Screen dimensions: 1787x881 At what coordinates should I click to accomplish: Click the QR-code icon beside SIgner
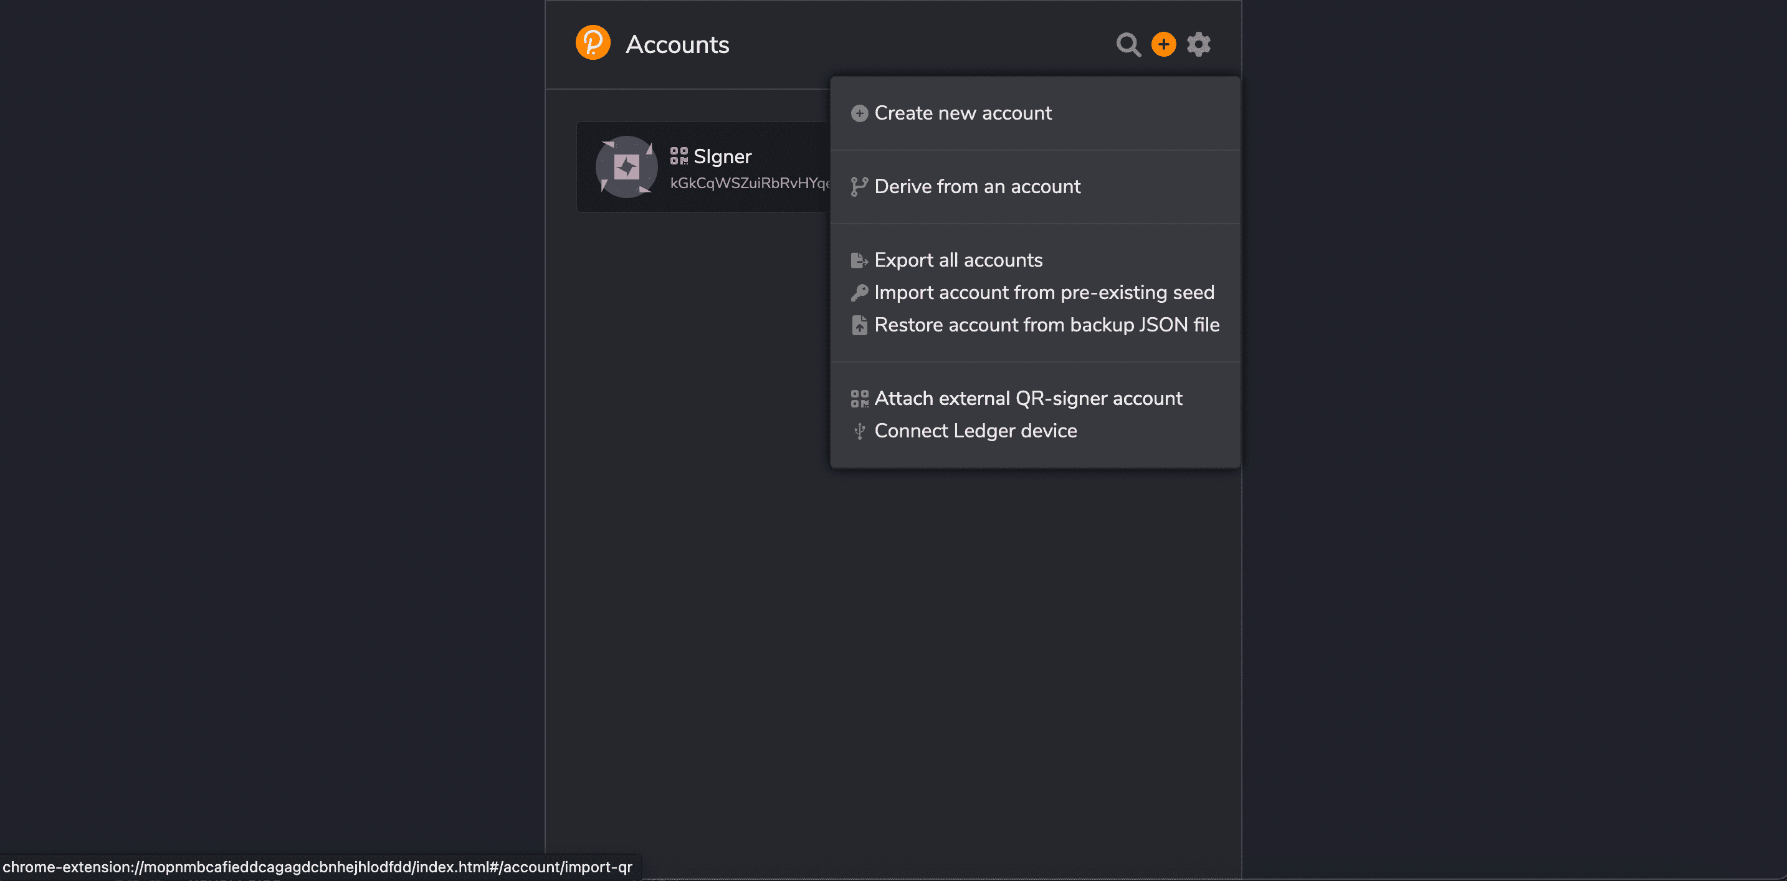(x=678, y=156)
